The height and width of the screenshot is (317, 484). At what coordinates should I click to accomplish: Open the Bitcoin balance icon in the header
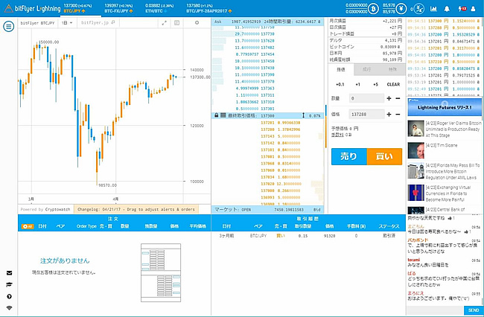coord(373,9)
